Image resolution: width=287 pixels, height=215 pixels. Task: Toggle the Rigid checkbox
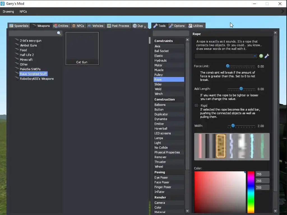tap(196, 106)
